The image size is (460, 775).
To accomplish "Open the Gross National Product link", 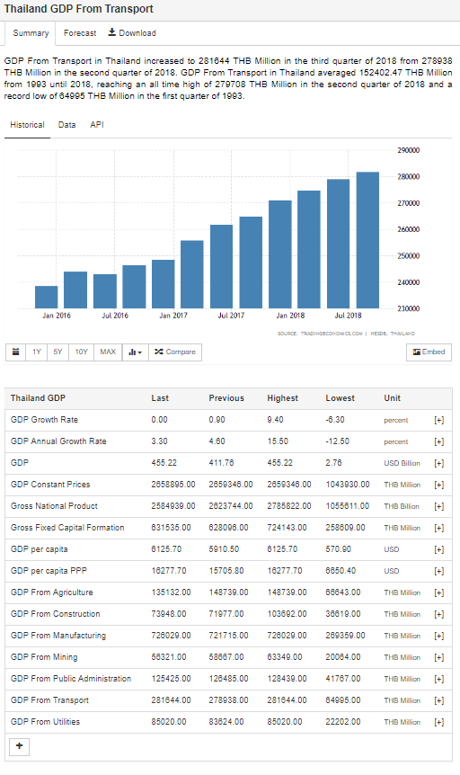I will coord(54,506).
